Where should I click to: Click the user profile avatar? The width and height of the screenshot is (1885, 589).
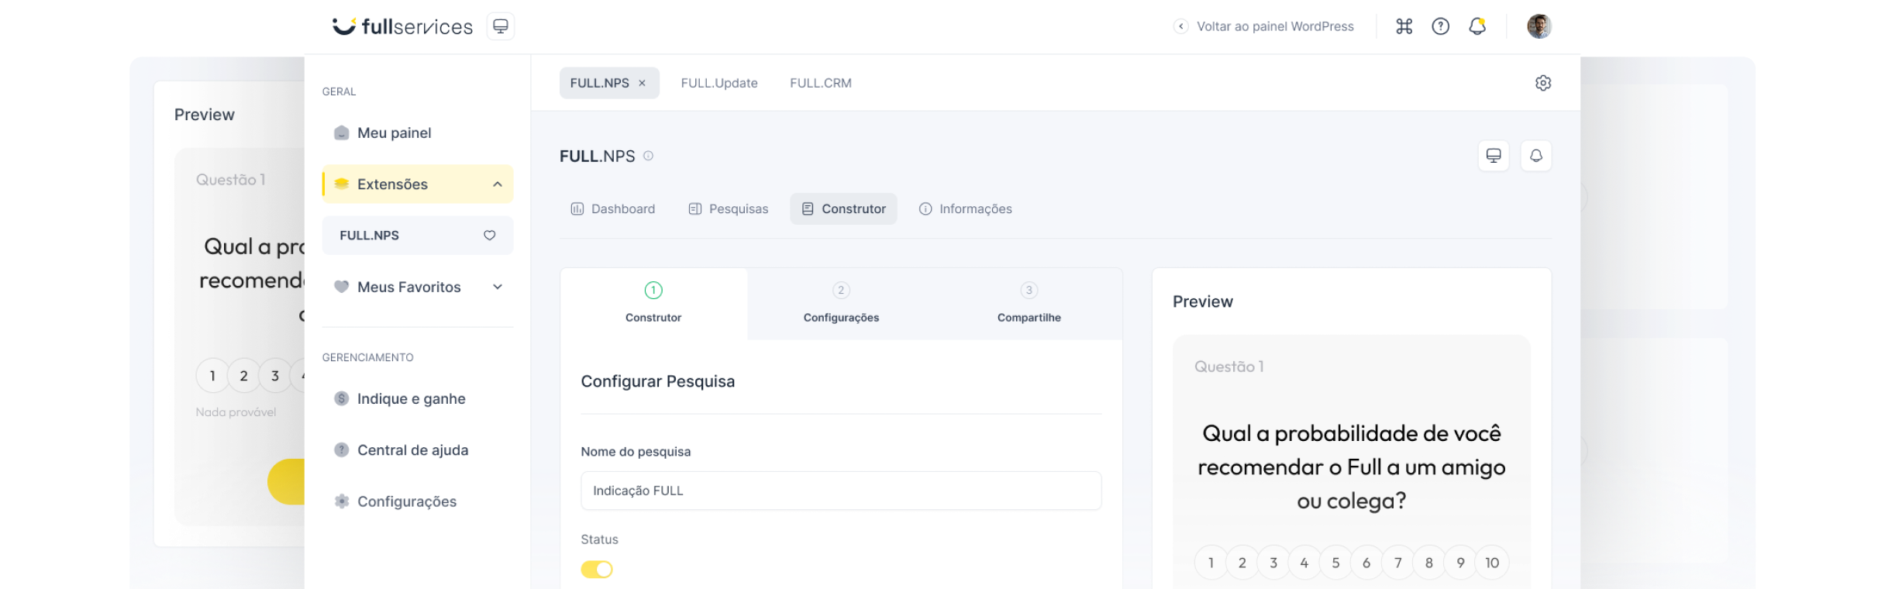click(1539, 26)
